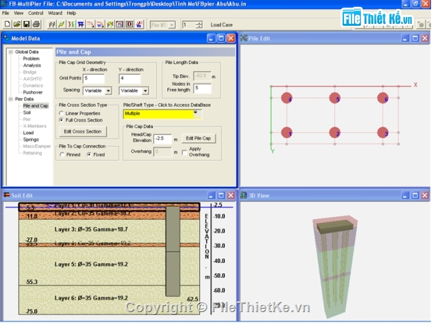The width and height of the screenshot is (435, 323).
Task: Click the Nodes in Free length field
Action: (203, 88)
